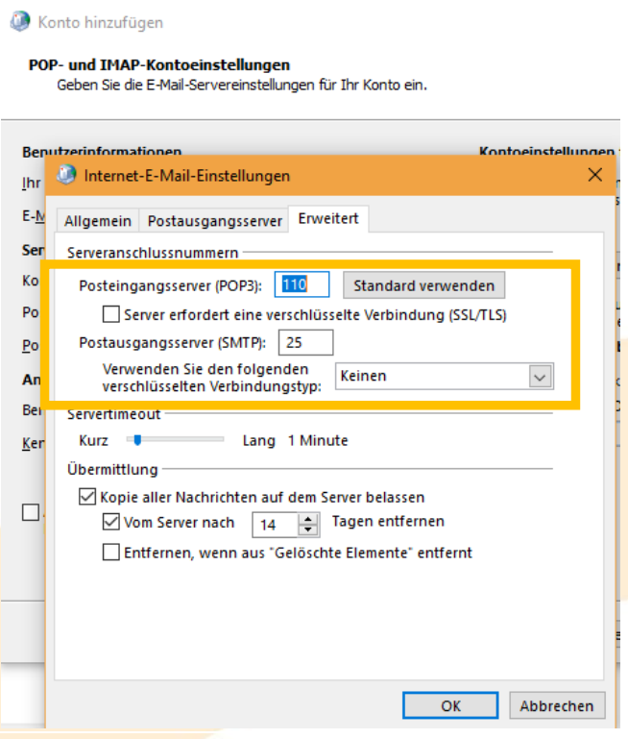This screenshot has width=628, height=739.
Task: Click the Konto hinzufügen window icon
Action: 18,21
